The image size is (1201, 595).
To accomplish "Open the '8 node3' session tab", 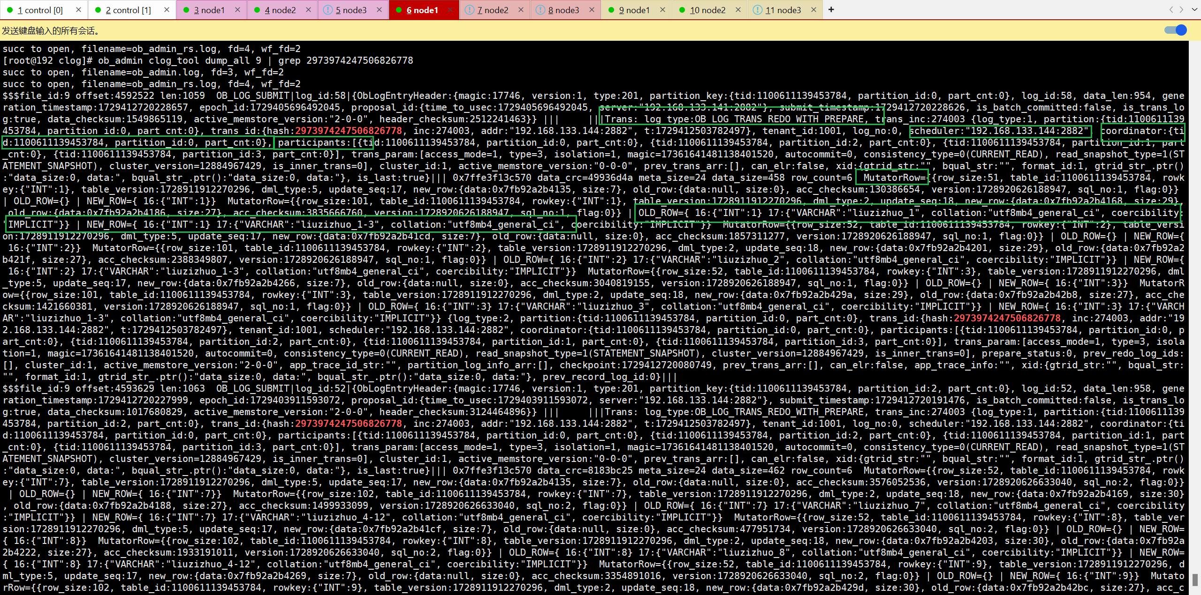I will (563, 10).
